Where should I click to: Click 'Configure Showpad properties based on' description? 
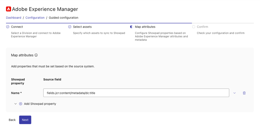(x=161, y=36)
